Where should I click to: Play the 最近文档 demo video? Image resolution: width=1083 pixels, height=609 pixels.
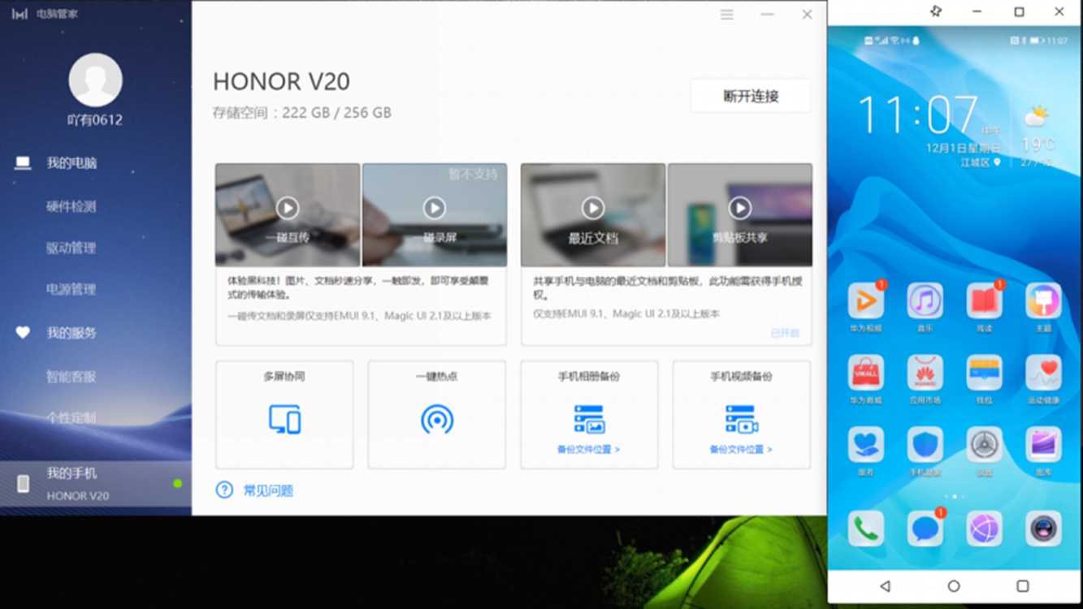point(593,208)
